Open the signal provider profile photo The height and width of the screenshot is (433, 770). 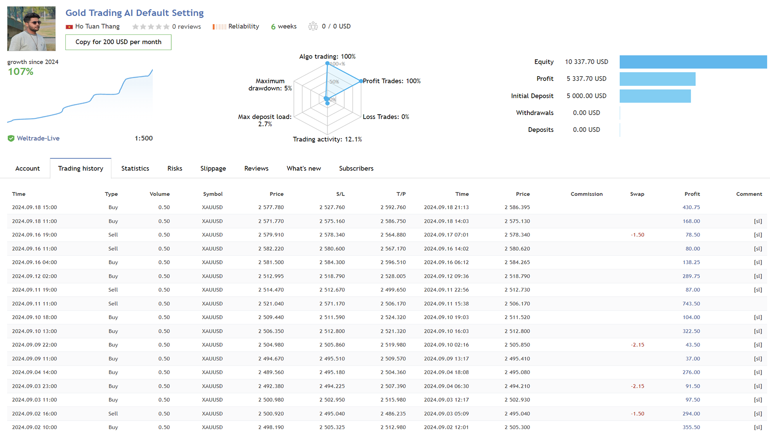click(x=31, y=28)
